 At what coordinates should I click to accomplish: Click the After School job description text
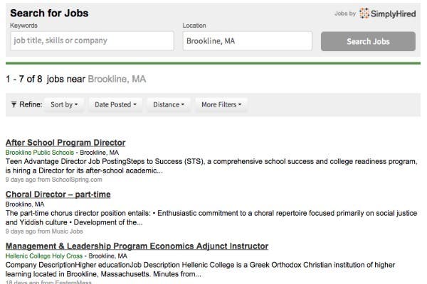(x=211, y=165)
